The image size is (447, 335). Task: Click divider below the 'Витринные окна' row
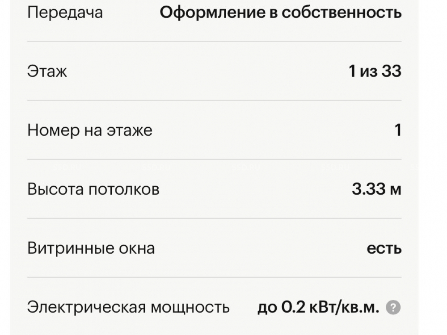[x=214, y=277]
